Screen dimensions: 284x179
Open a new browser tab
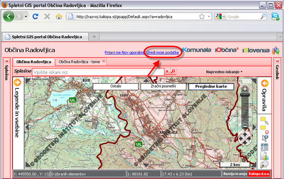94,37
